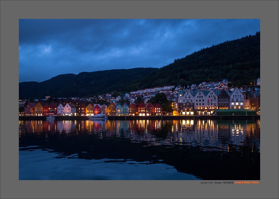This screenshot has height=199, width=279.
Task: Click the long green-roofed shed by the waterfront
Action: click(x=235, y=112)
